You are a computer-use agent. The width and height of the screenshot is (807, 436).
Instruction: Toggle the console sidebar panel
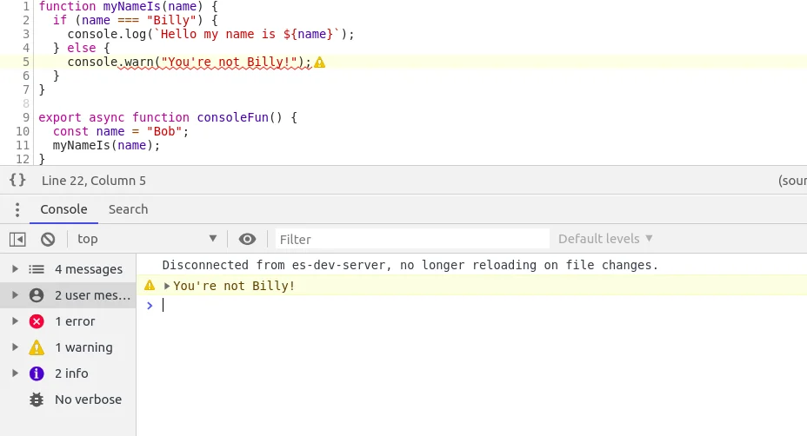[17, 239]
